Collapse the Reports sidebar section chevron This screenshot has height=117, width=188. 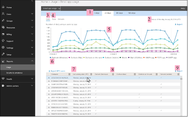click(32, 61)
